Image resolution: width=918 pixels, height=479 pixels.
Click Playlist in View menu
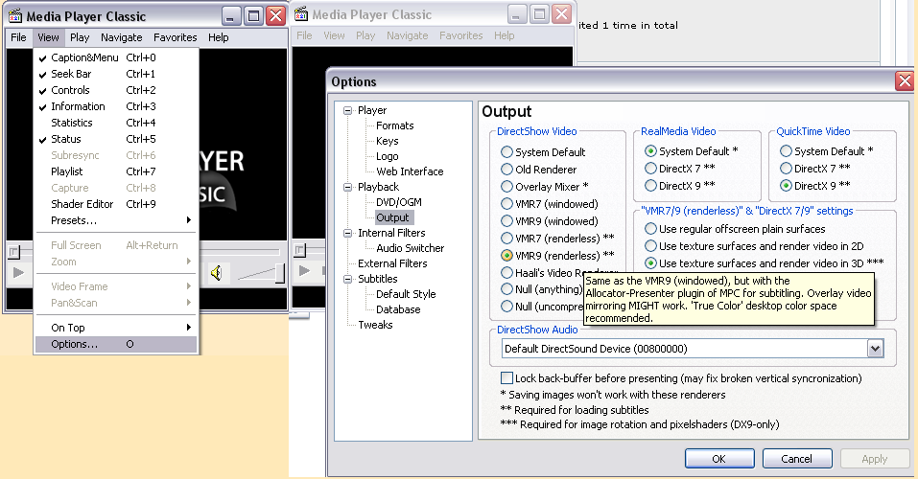(116, 171)
